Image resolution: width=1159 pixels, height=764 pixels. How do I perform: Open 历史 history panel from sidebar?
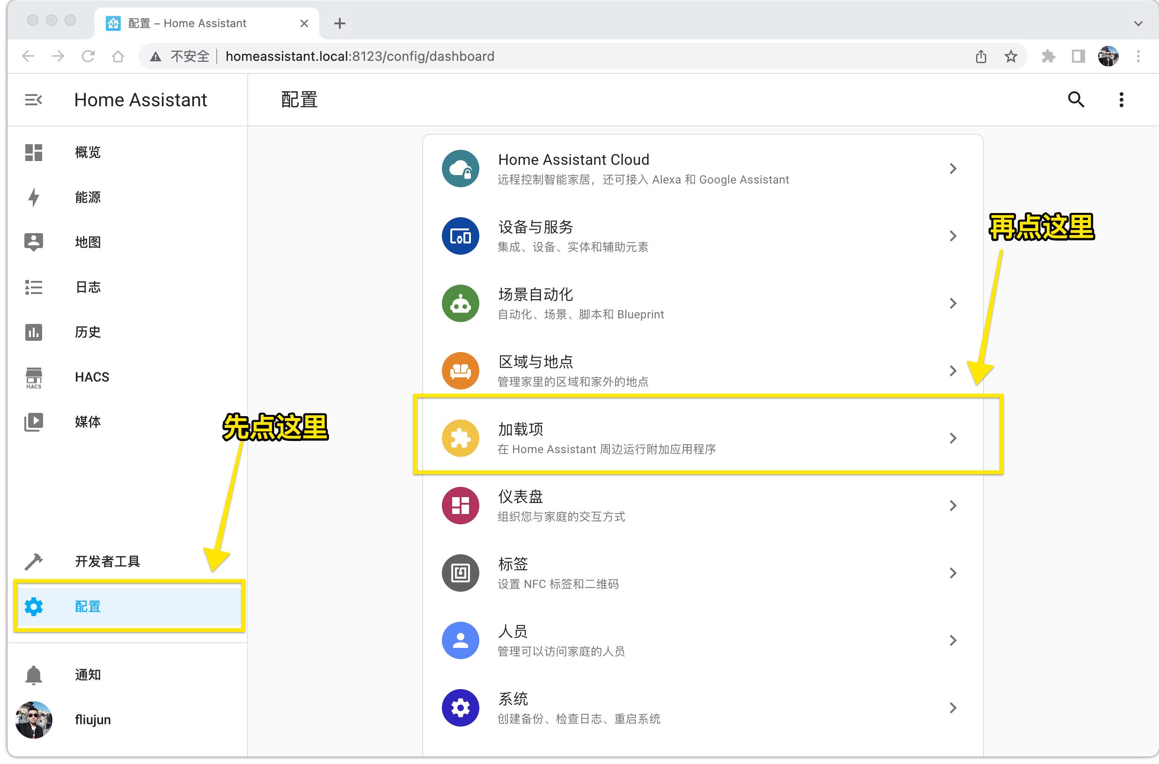(88, 332)
